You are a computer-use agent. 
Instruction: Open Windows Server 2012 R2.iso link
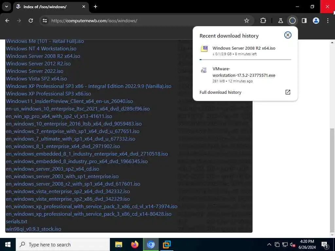click(x=38, y=64)
